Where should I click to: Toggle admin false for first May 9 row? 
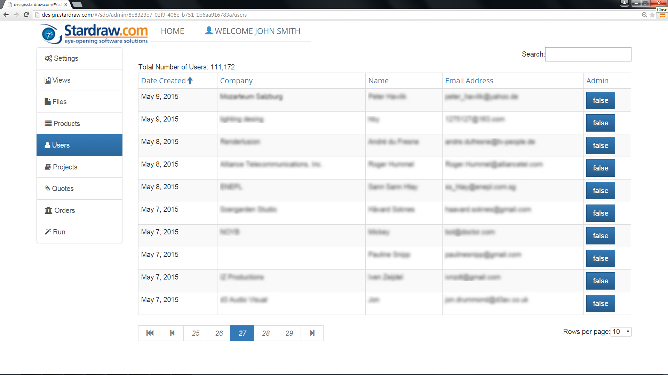(600, 100)
